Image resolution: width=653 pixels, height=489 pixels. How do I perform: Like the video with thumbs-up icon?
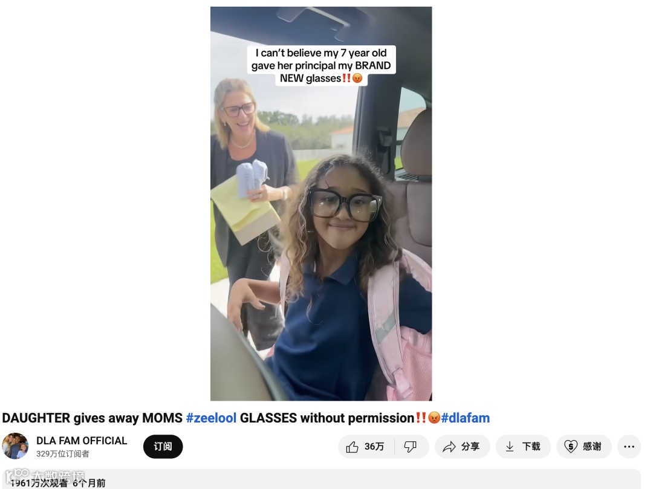(x=352, y=447)
